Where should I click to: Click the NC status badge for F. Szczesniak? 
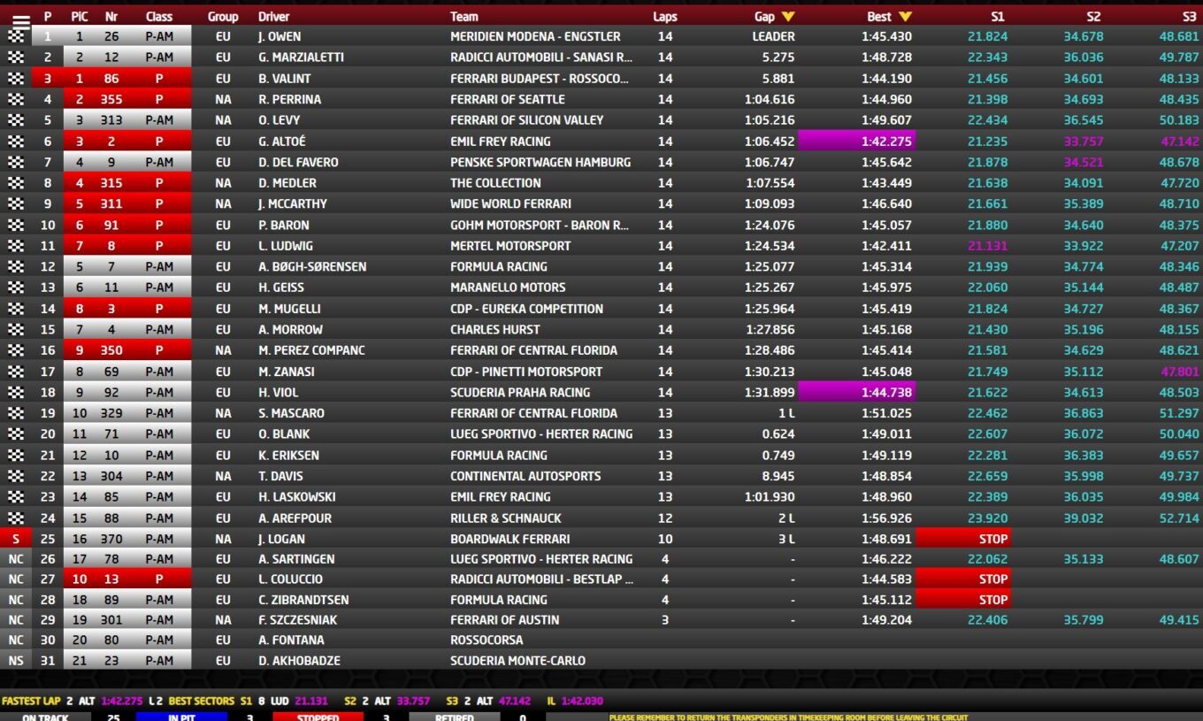click(x=16, y=620)
